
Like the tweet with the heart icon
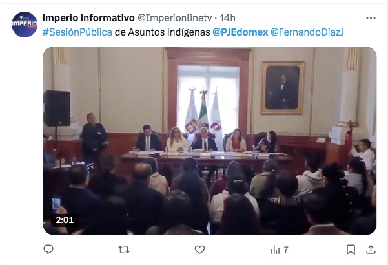click(199, 249)
